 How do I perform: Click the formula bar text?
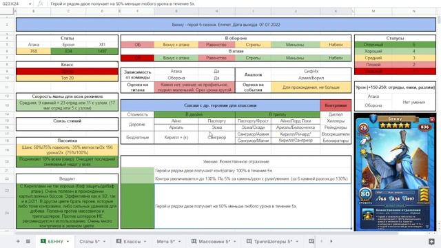click(x=123, y=4)
